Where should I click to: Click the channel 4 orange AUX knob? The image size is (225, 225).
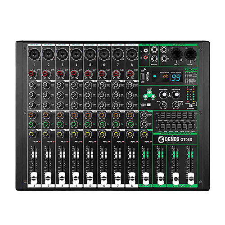(74, 115)
